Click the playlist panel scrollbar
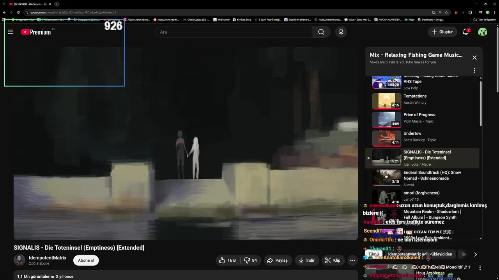The width and height of the screenshot is (499, 280). point(481,103)
